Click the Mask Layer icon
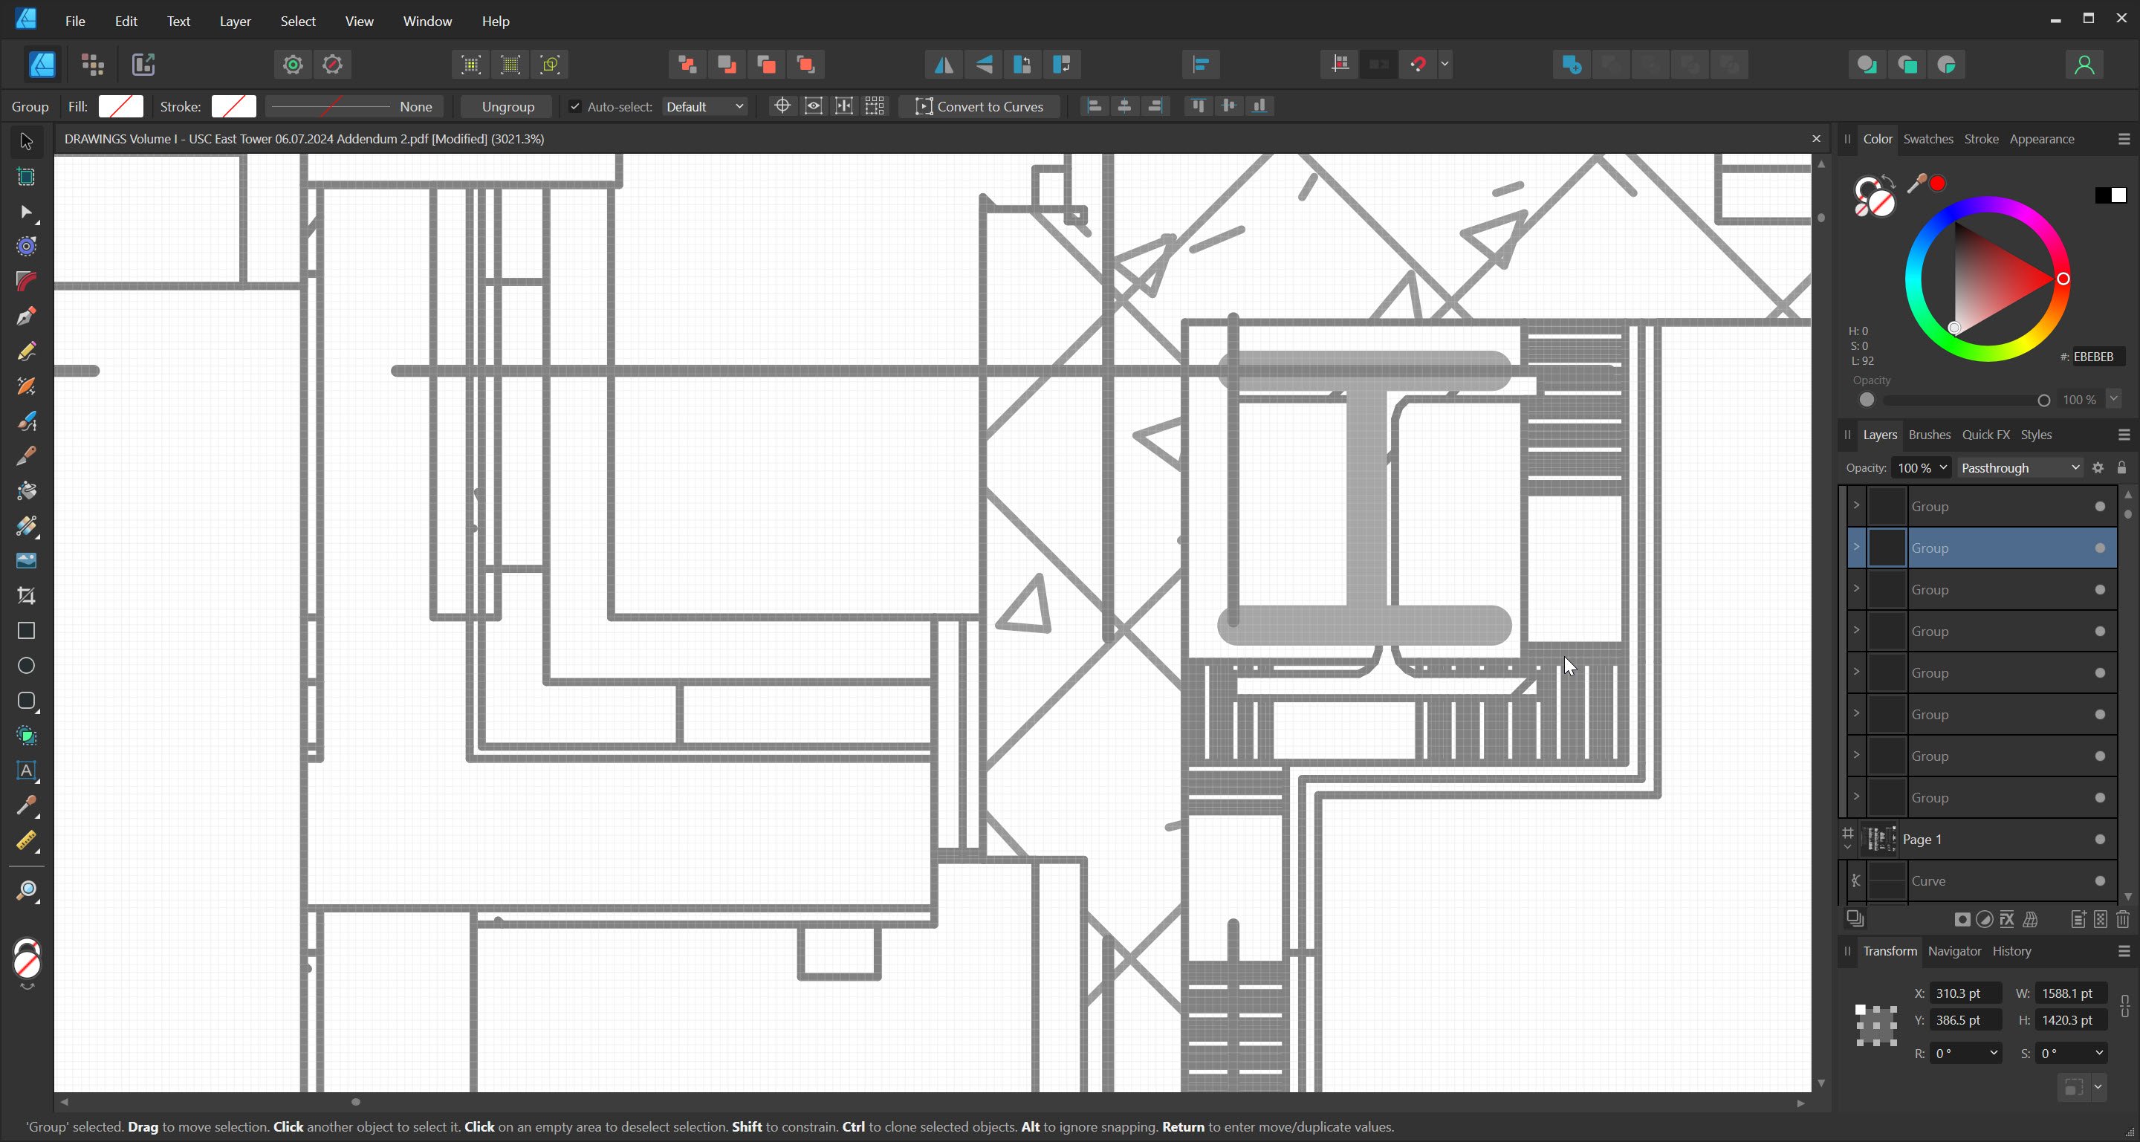Image resolution: width=2140 pixels, height=1142 pixels. [1962, 918]
